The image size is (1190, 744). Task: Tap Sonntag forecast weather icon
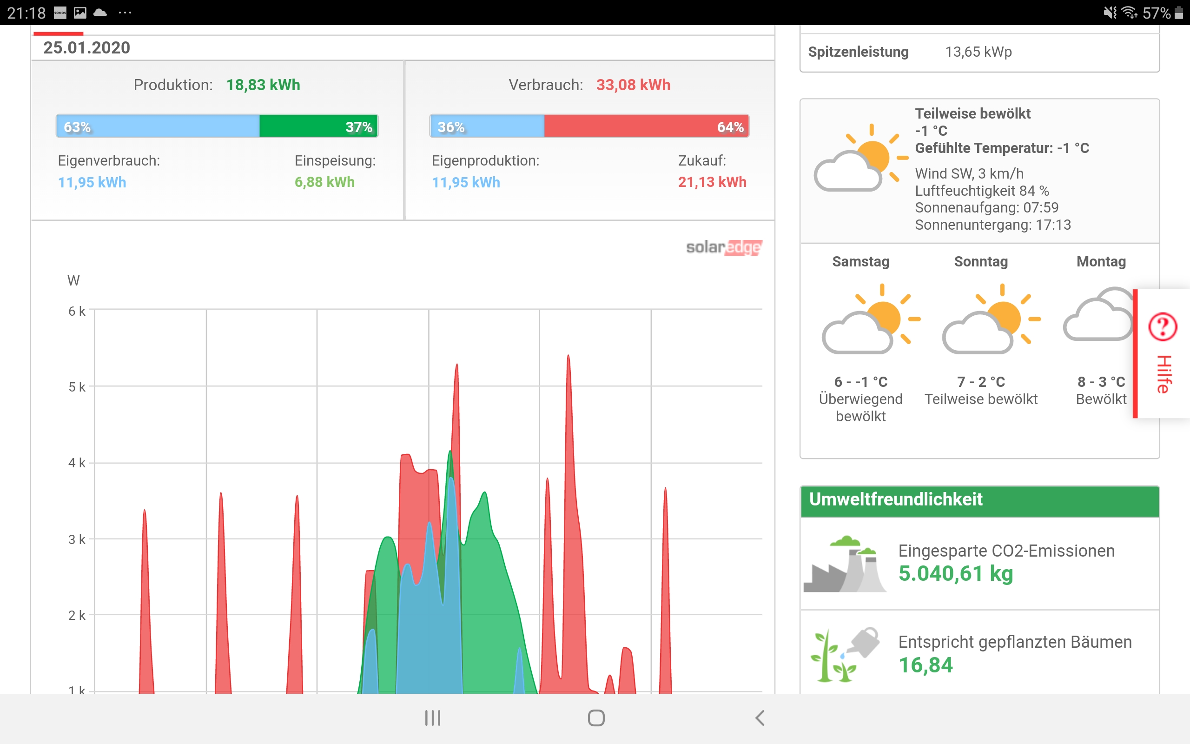tap(990, 319)
